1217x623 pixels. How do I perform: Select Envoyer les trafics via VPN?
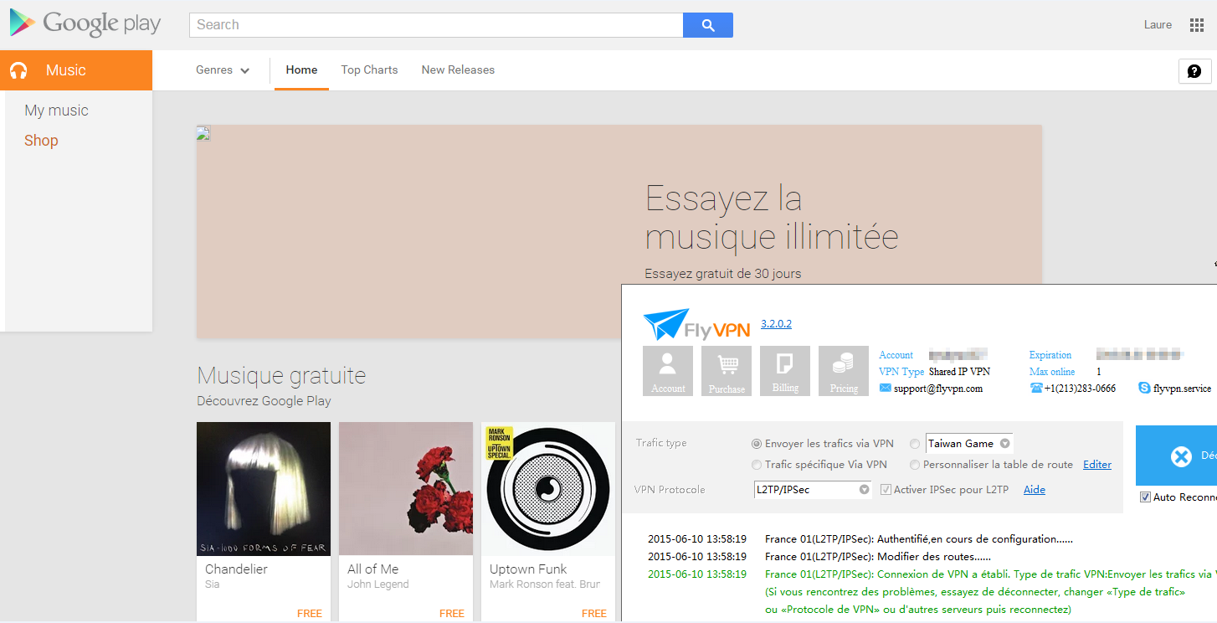click(757, 444)
